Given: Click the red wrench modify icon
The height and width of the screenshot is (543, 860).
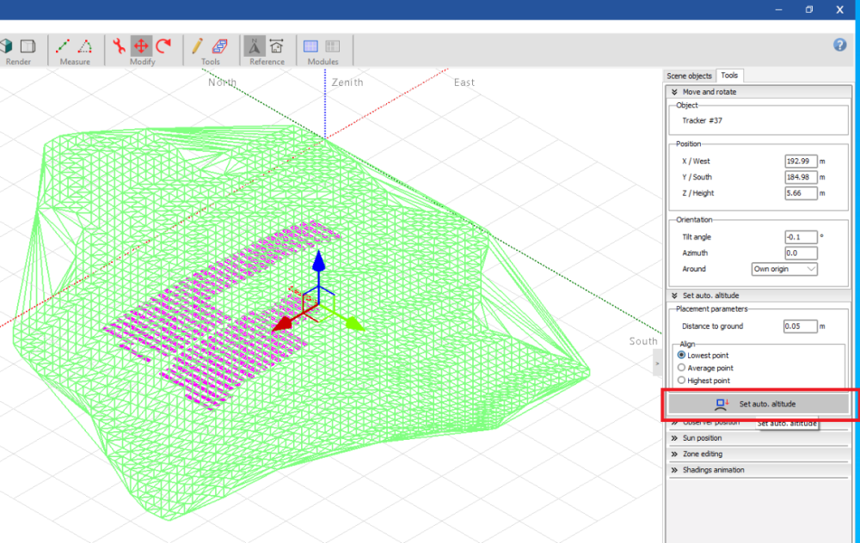Looking at the screenshot, I should [119, 46].
